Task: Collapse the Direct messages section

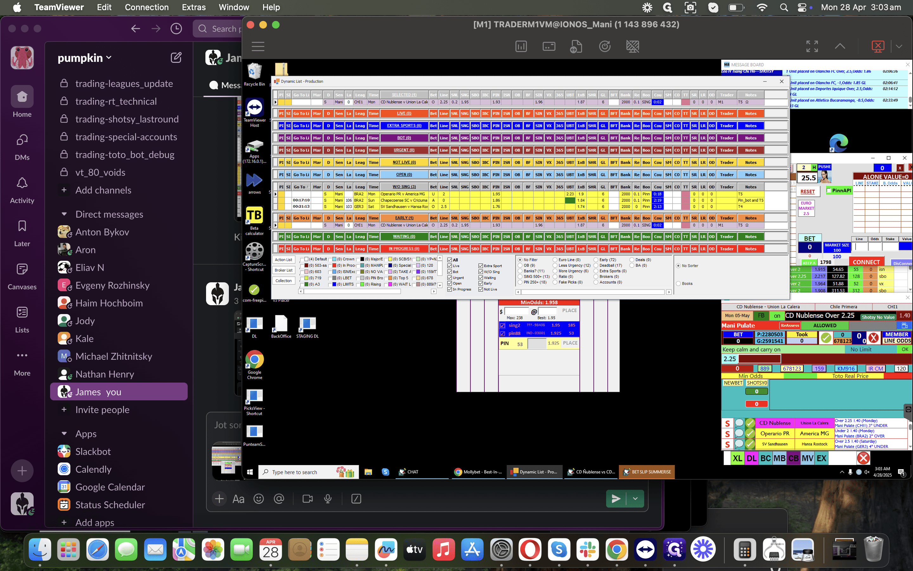Action: point(64,214)
